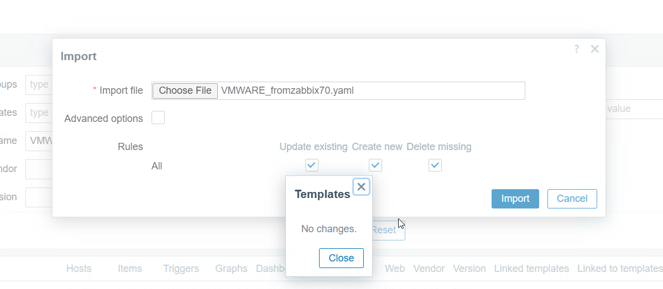Click the Graphs column header
Viewport: 663px width, 289px height.
tap(231, 269)
